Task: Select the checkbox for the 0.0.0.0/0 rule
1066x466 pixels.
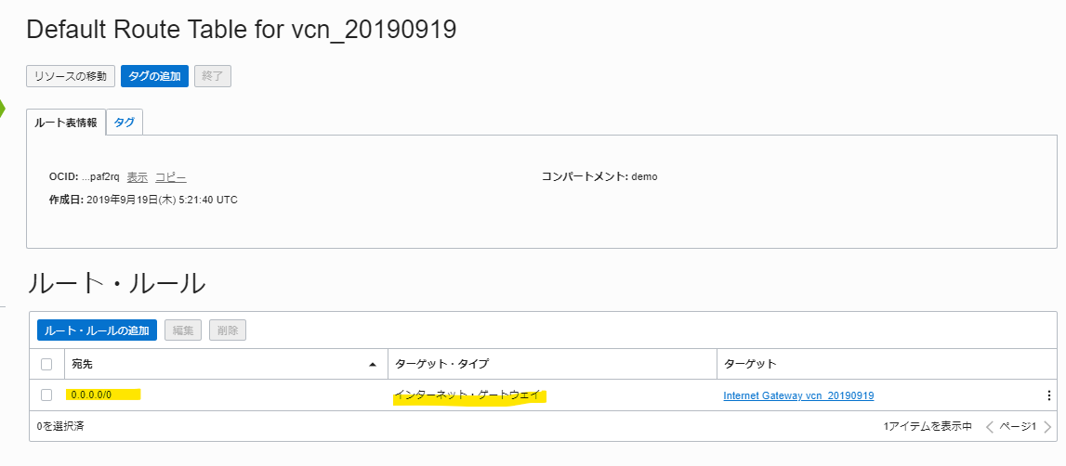Action: coord(46,395)
